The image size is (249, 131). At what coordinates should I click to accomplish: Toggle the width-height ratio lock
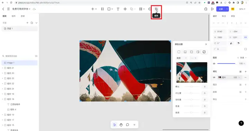click(x=246, y=37)
